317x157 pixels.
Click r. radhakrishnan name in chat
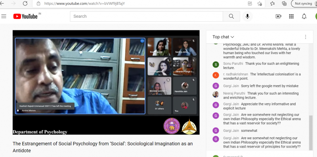click(235, 74)
